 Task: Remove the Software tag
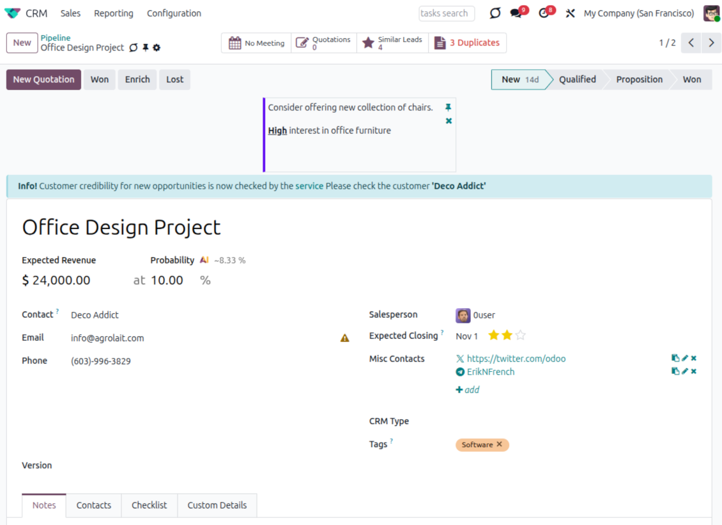pyautogui.click(x=499, y=445)
